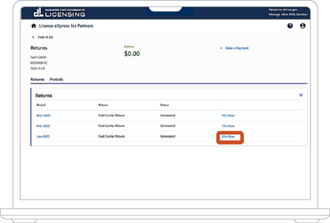Click the Make a Payment link
Image resolution: width=330 pixels, height=223 pixels.
click(237, 48)
